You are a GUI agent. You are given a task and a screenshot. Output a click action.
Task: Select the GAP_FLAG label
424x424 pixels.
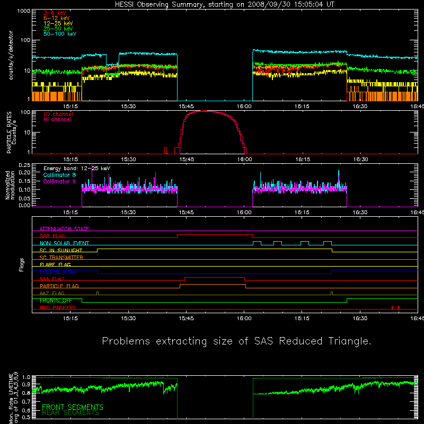click(x=52, y=236)
